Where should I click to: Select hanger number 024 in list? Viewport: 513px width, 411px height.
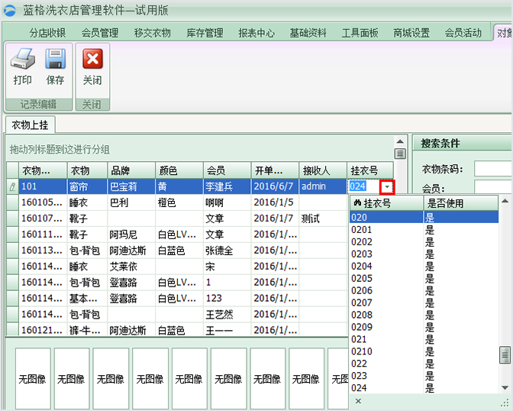pos(424,388)
